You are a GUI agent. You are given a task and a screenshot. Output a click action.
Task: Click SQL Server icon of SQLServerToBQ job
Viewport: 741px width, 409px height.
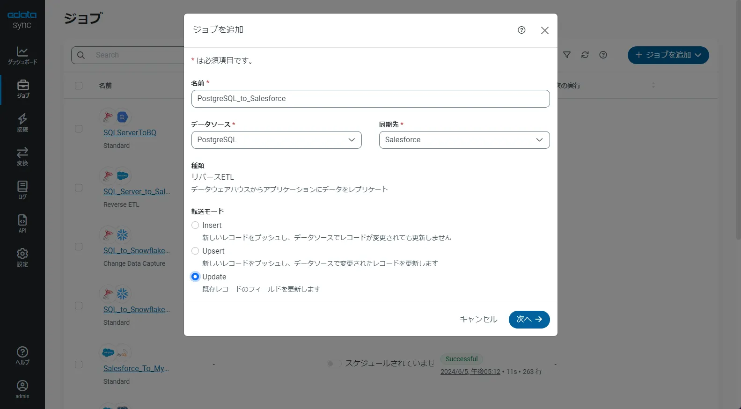click(108, 117)
